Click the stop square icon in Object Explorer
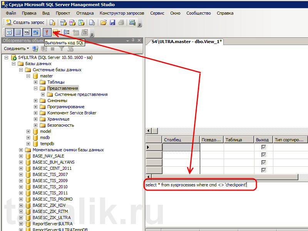The width and height of the screenshot is (308, 231). pos(53,49)
